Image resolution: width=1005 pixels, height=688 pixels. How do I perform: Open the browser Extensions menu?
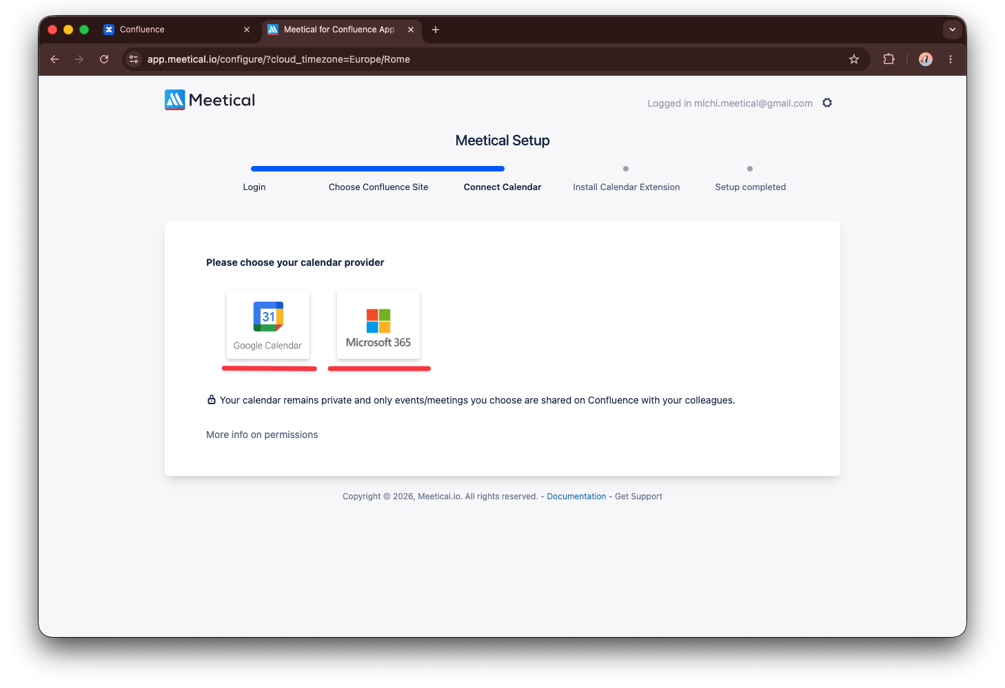coord(889,59)
